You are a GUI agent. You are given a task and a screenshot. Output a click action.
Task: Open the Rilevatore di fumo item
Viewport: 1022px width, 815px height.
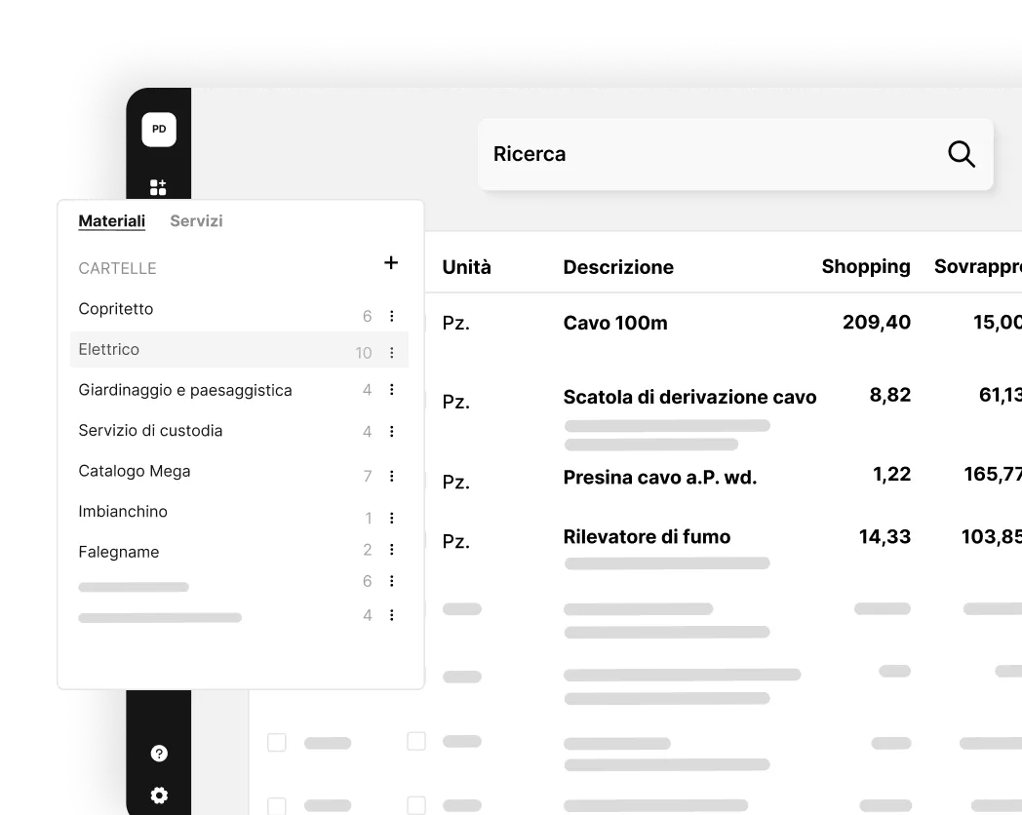pos(647,537)
